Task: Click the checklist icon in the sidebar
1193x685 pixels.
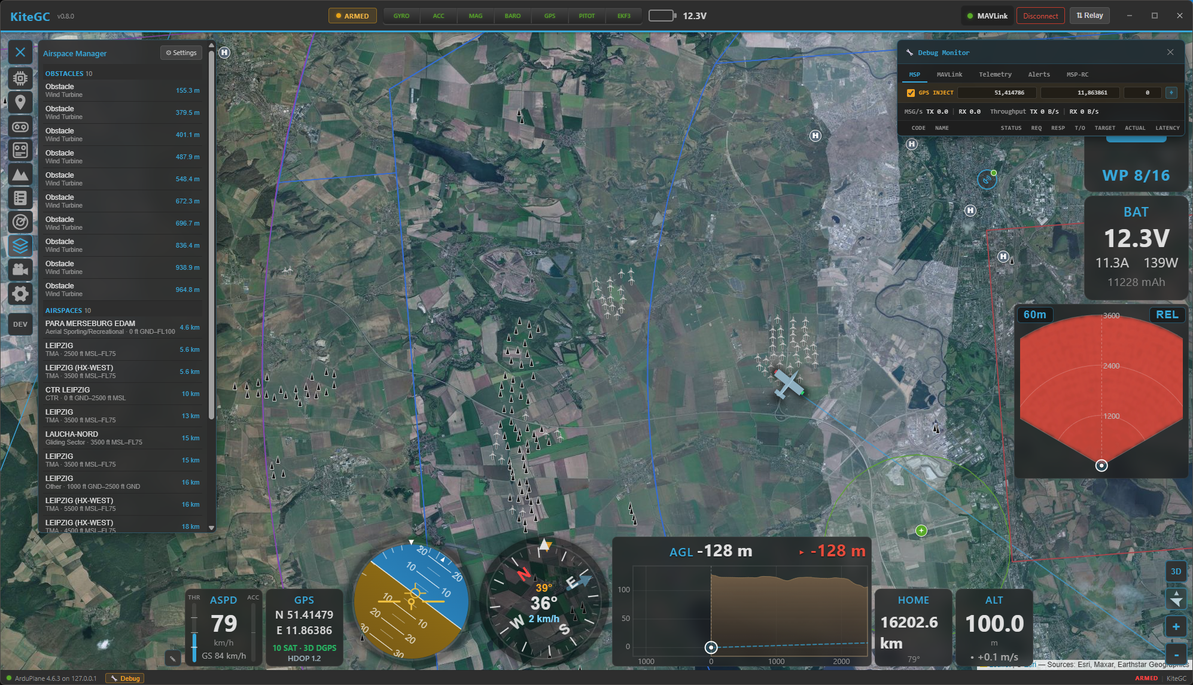Action: 20,198
